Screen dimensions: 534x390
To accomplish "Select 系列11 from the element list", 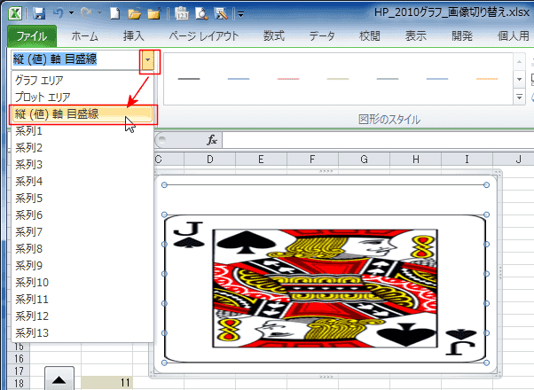I will pos(82,300).
